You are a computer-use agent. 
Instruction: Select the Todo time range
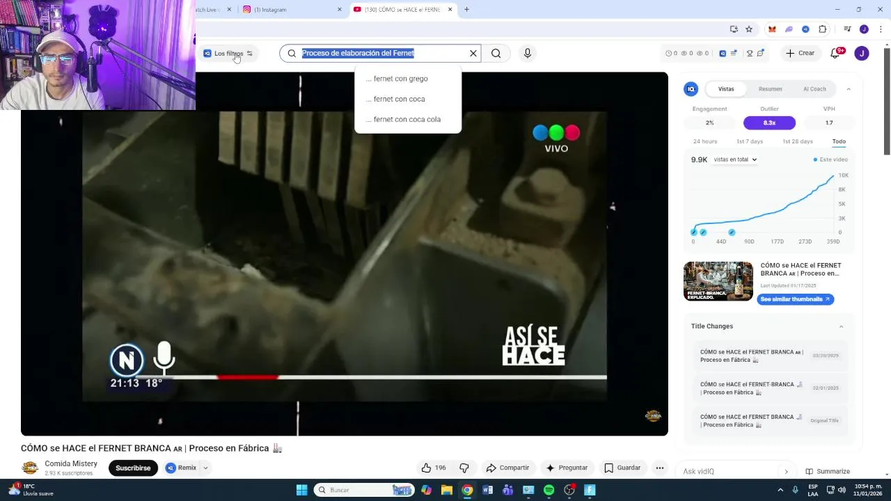(x=839, y=141)
